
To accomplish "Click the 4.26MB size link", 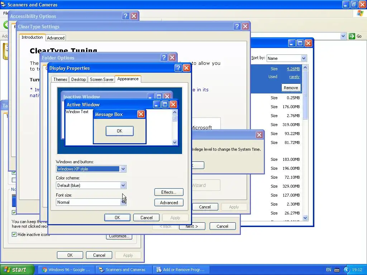I will (293, 69).
